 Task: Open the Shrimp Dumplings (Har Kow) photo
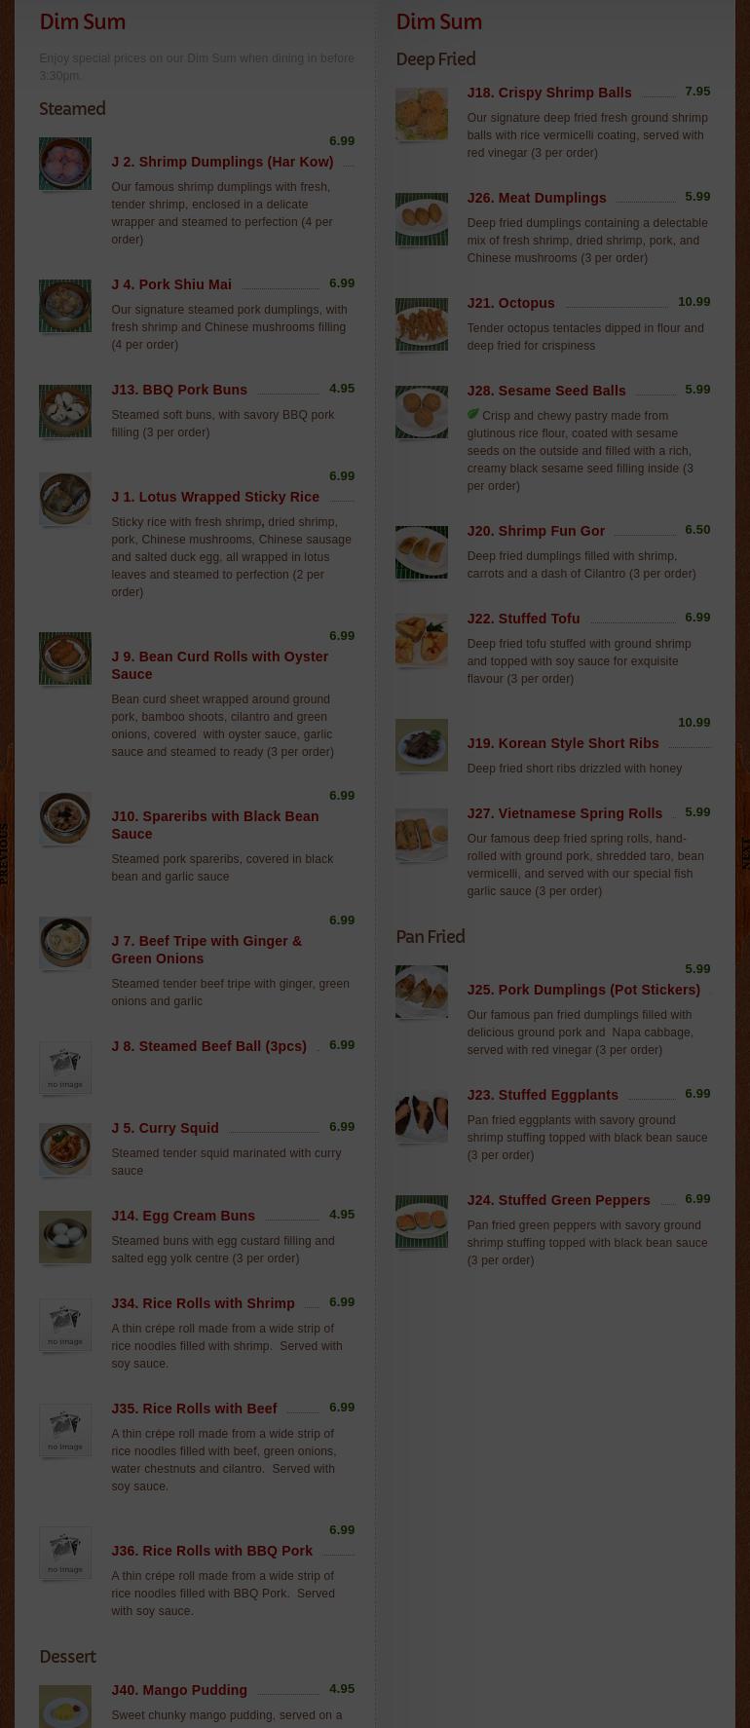point(65,164)
